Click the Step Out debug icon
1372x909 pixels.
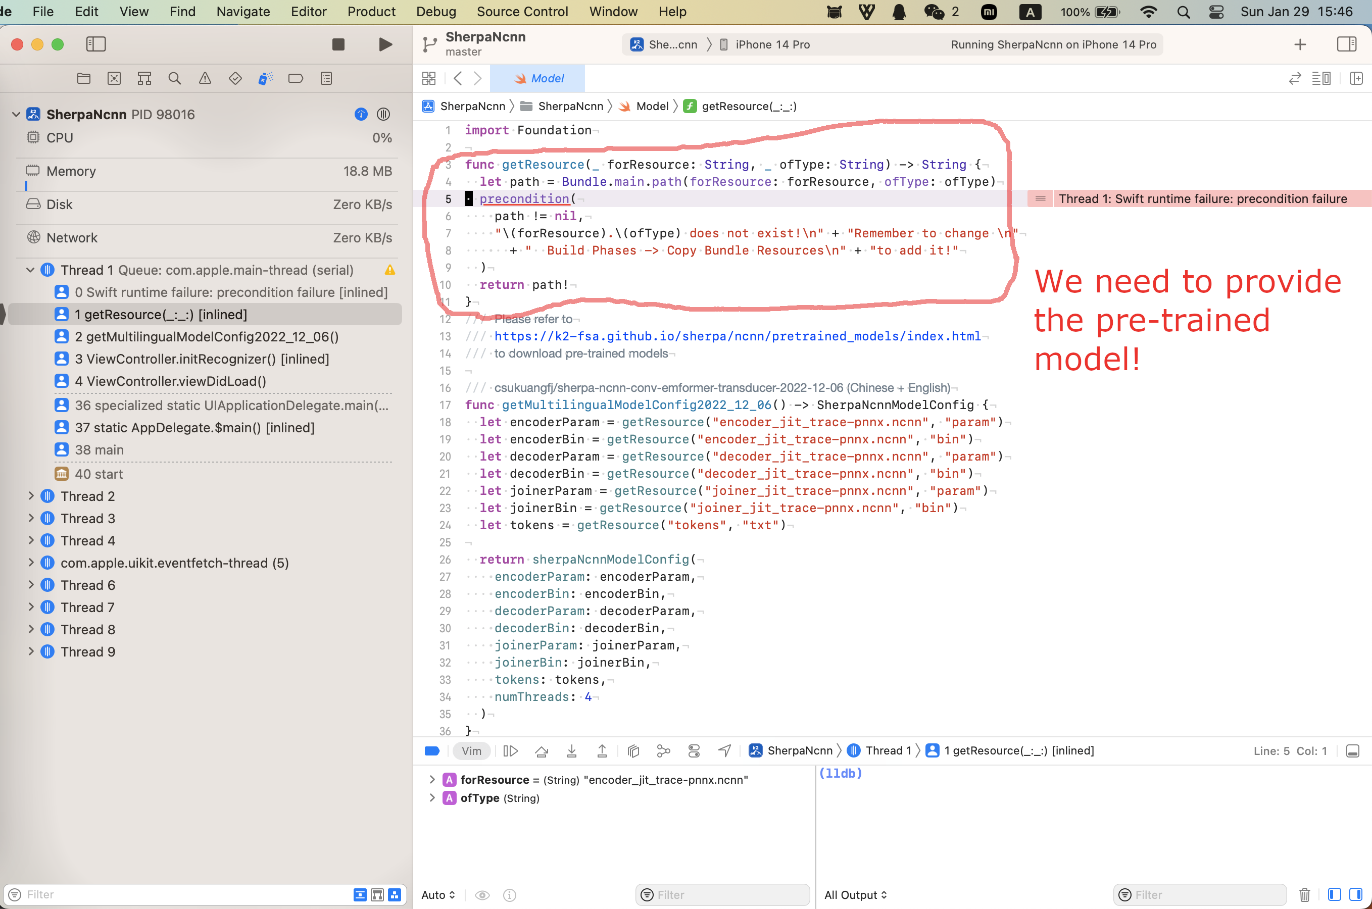602,751
